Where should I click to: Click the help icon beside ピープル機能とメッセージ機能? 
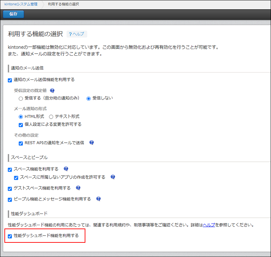tap(98, 199)
